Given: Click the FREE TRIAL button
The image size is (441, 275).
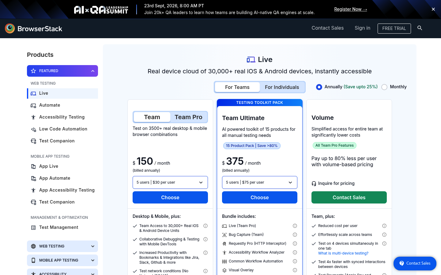Looking at the screenshot, I should coord(394,28).
